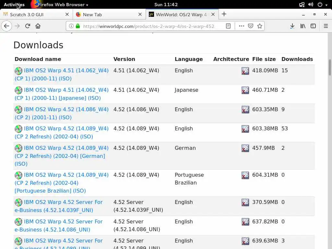Bookmark this page with the star
This screenshot has height=249, width=332.
pyautogui.click(x=260, y=26)
